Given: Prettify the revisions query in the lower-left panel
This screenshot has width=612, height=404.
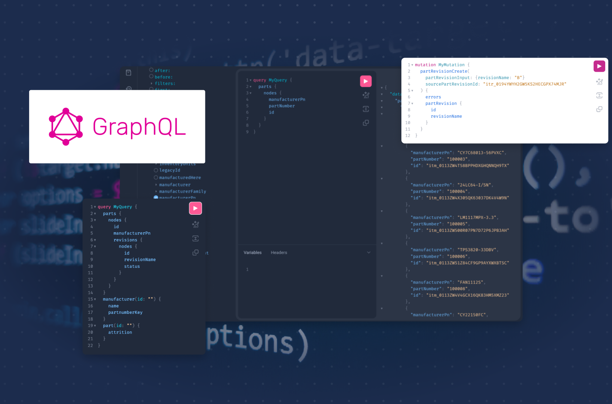Looking at the screenshot, I should (195, 224).
